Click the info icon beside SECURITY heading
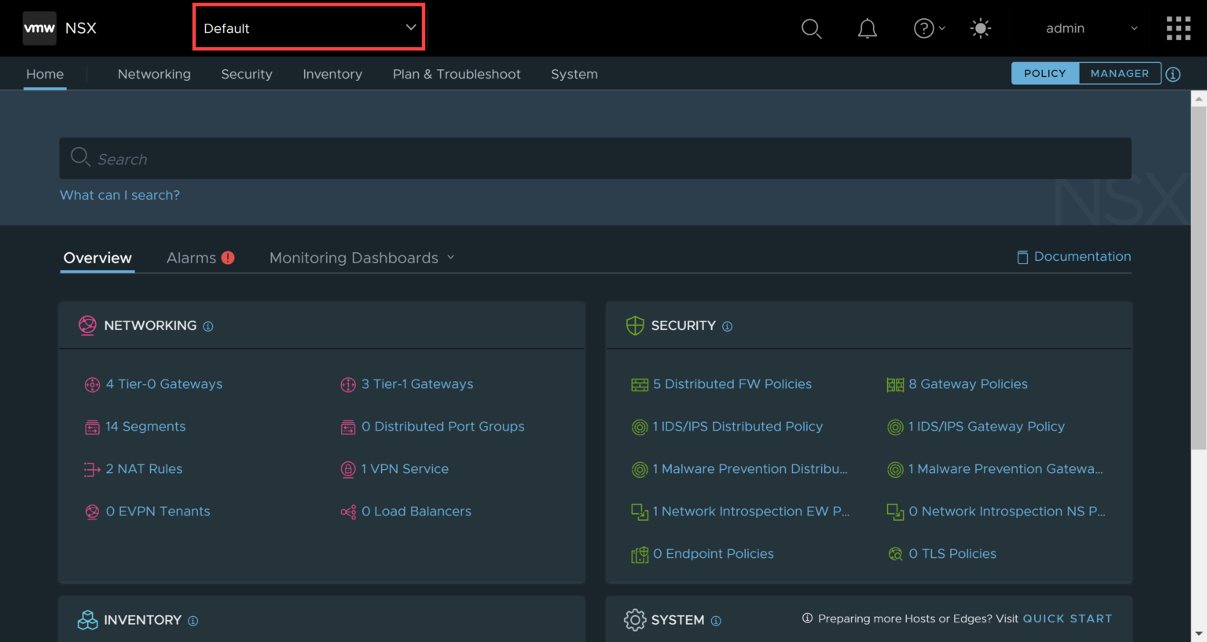The image size is (1207, 642). click(727, 327)
